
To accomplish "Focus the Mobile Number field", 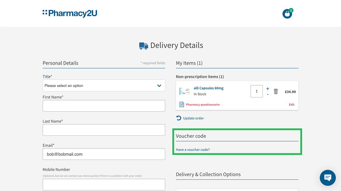I will 104,184.
